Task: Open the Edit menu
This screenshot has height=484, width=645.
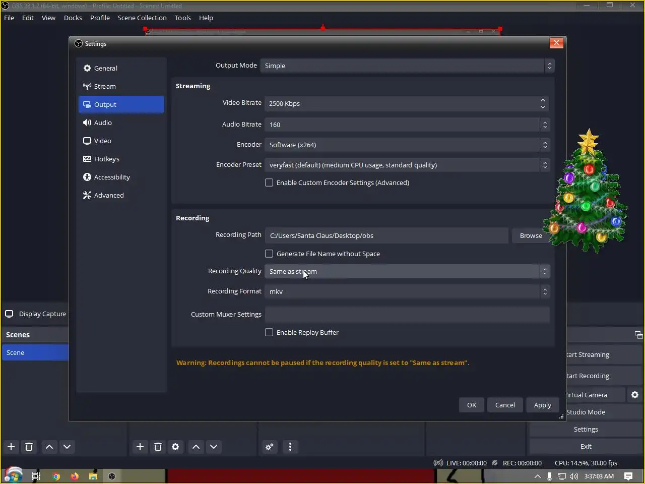Action: tap(28, 18)
